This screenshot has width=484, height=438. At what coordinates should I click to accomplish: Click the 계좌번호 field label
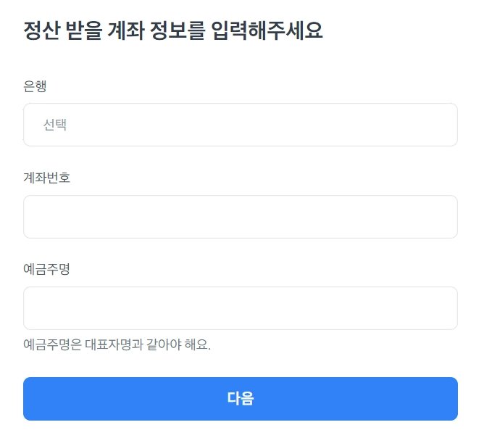pyautogui.click(x=46, y=178)
